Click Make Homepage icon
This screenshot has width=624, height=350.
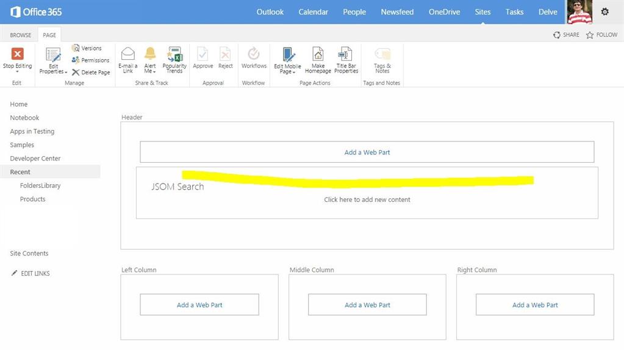click(318, 54)
